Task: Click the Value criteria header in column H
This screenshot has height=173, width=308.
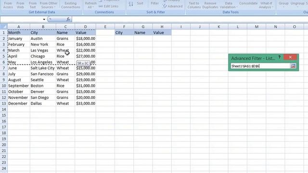Action: point(162,33)
